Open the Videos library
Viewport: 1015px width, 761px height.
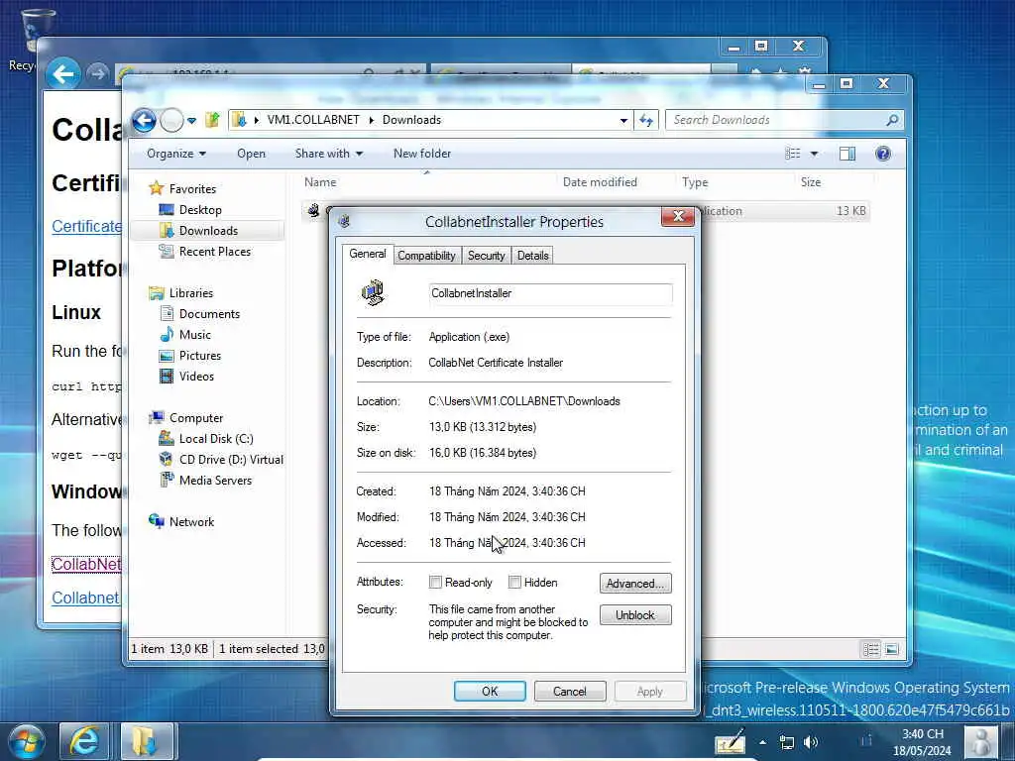click(196, 376)
